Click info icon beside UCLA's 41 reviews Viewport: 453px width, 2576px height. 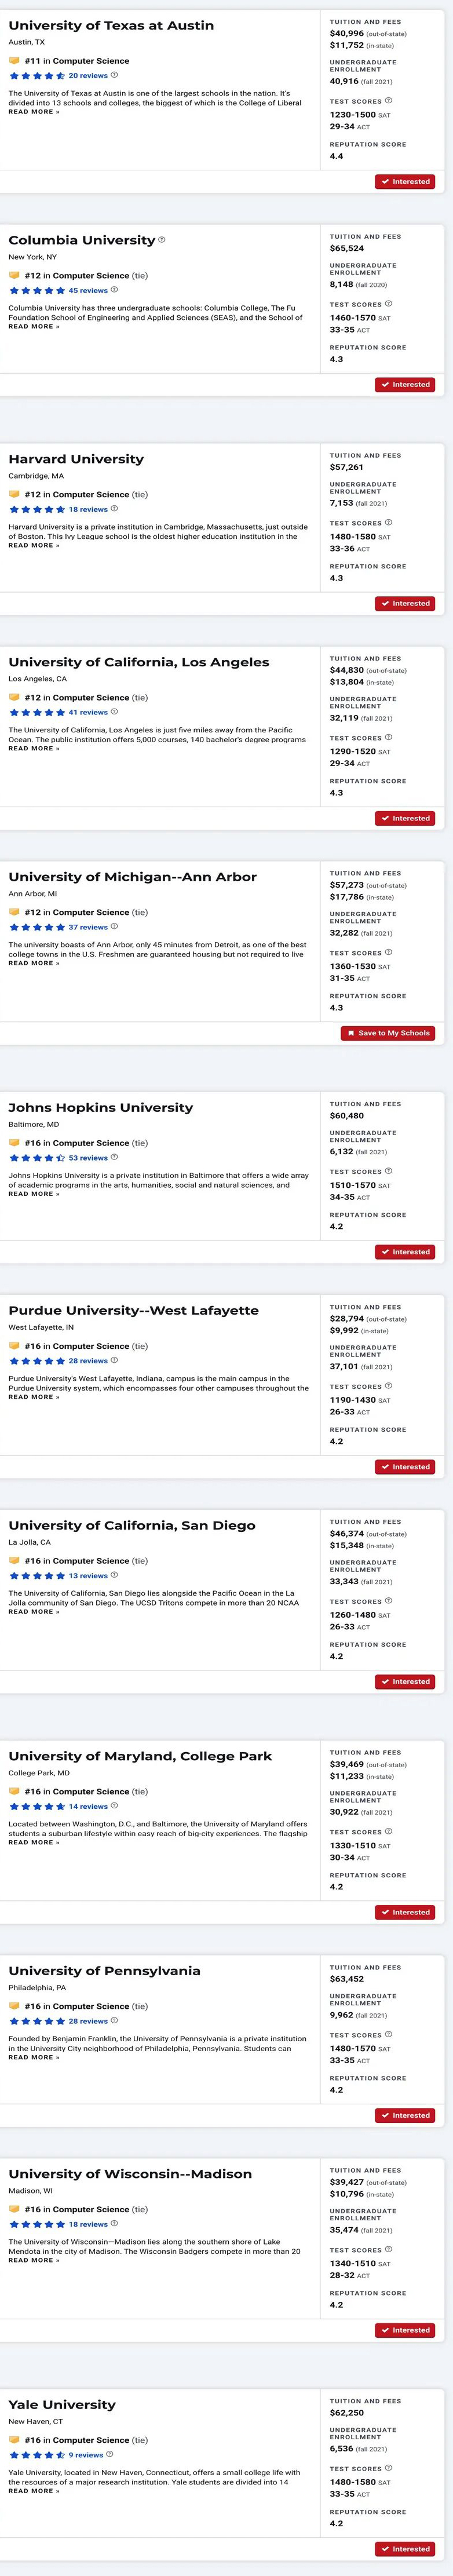tap(114, 712)
